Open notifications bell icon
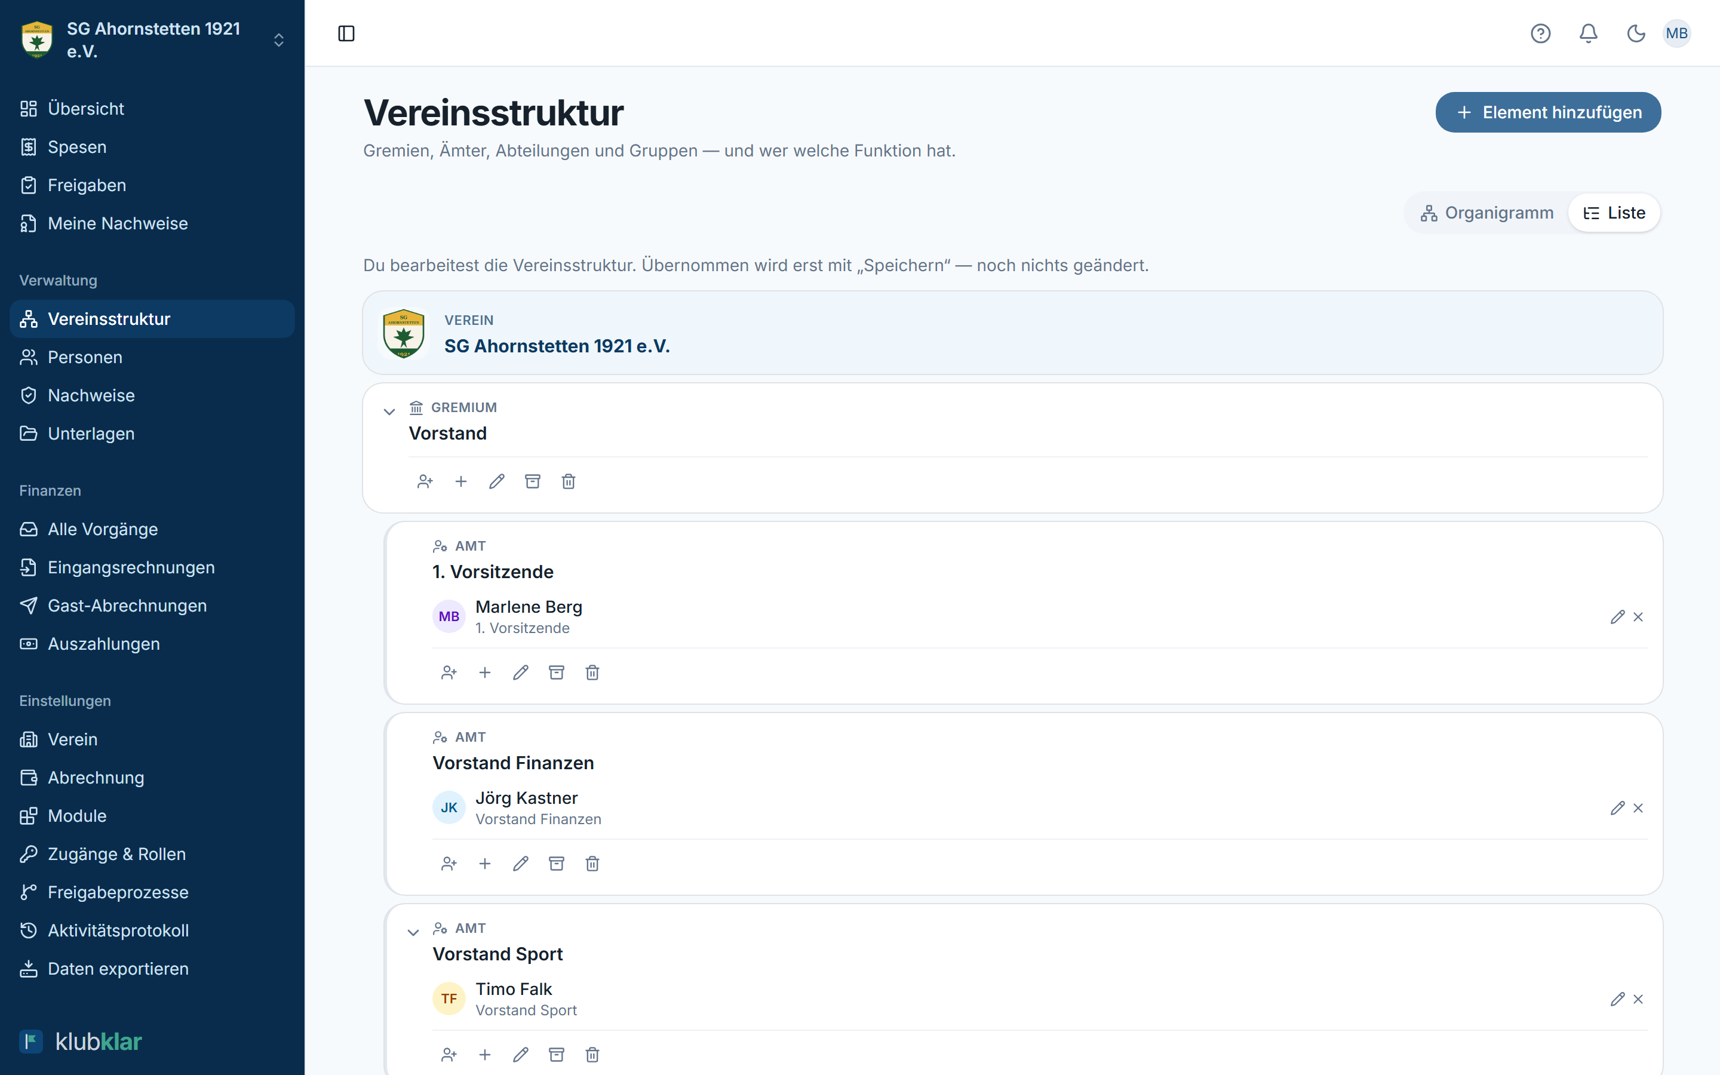 pyautogui.click(x=1589, y=33)
